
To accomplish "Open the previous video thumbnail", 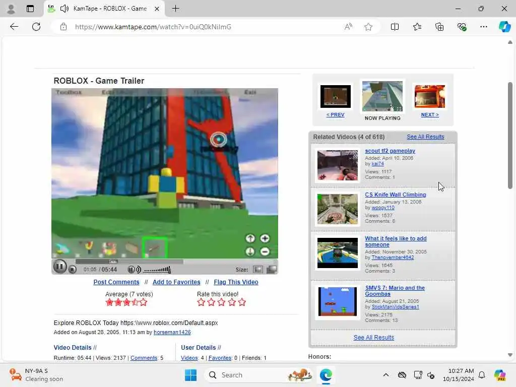I will [x=335, y=96].
